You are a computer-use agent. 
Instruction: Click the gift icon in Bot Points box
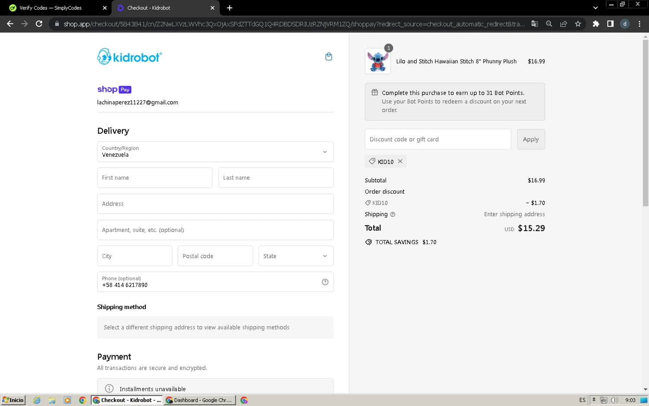(x=375, y=93)
